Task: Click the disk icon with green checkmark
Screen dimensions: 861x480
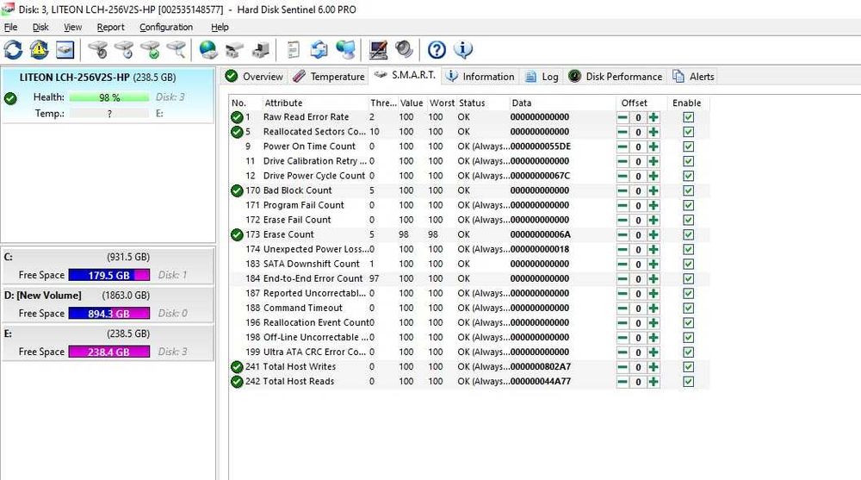Action: (x=150, y=50)
